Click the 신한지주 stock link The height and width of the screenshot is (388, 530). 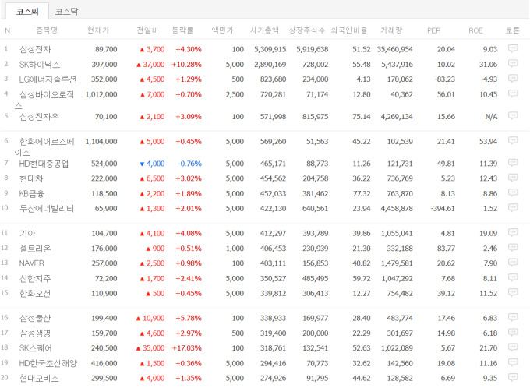pos(36,278)
